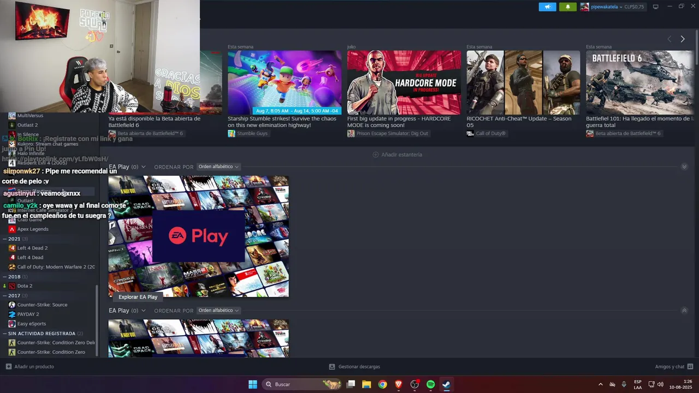Click Añadir un producto link
Image resolution: width=699 pixels, height=393 pixels.
tap(34, 367)
